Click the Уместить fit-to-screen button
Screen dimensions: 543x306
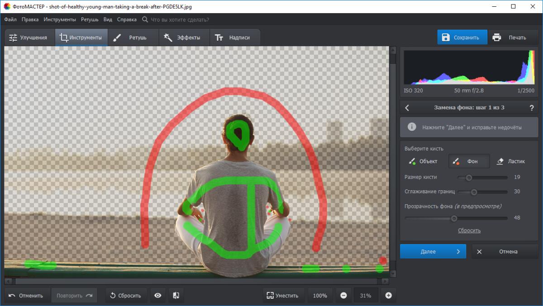pyautogui.click(x=283, y=296)
